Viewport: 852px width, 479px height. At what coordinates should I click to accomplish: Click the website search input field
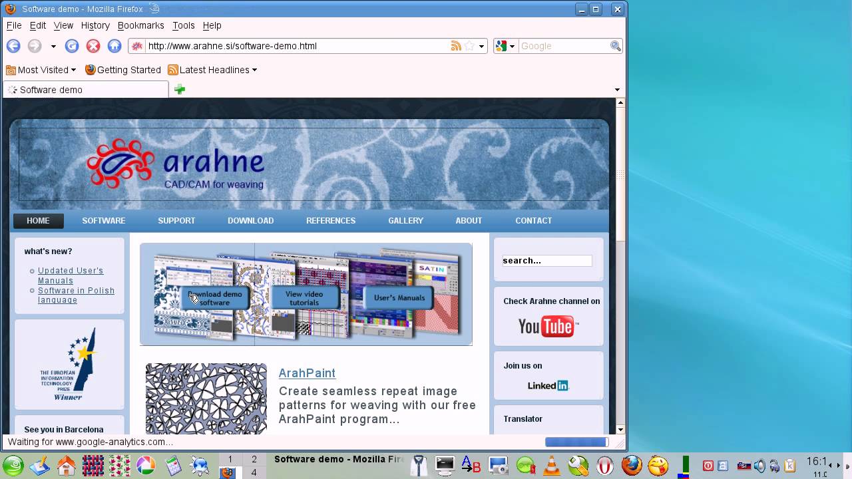[547, 261]
